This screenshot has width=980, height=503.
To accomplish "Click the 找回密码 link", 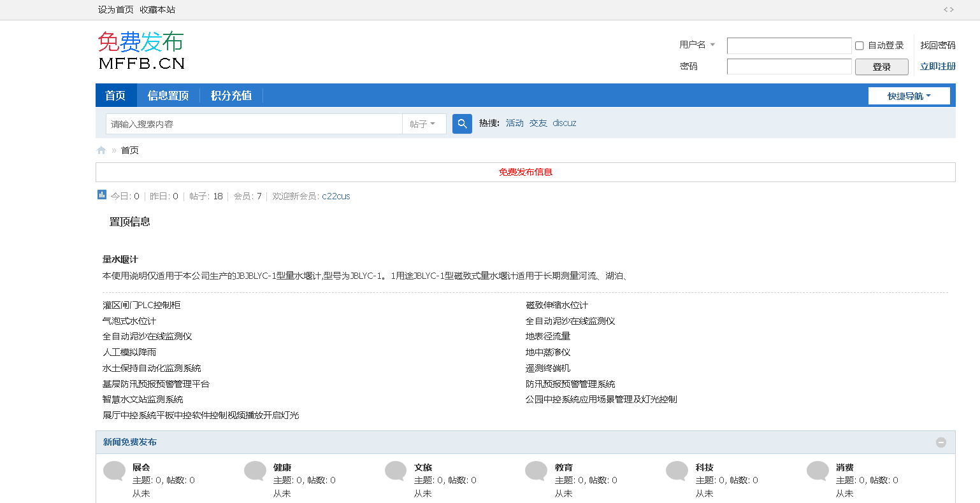I will pyautogui.click(x=937, y=45).
